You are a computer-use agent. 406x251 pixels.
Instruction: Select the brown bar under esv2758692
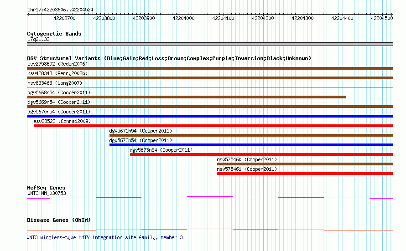(x=210, y=68)
